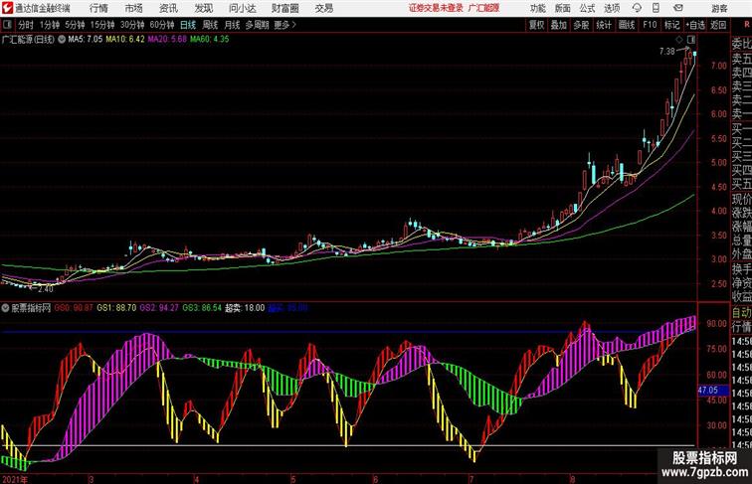Add stock with +自选 button

tap(695, 25)
